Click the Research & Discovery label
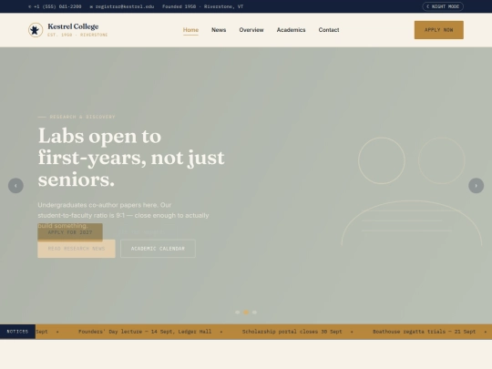The width and height of the screenshot is (492, 369). pos(83,117)
